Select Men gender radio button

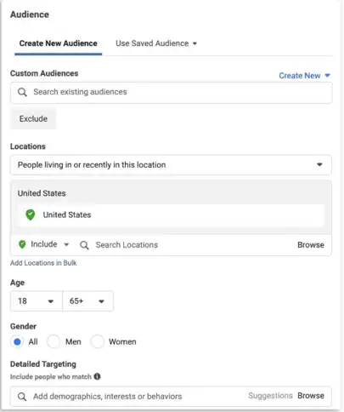54,341
